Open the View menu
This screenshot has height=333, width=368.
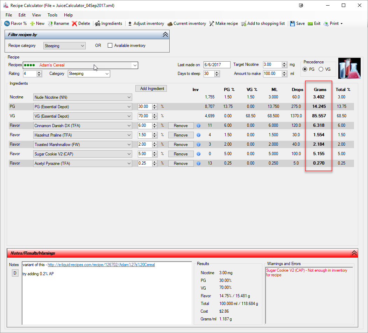click(x=36, y=15)
